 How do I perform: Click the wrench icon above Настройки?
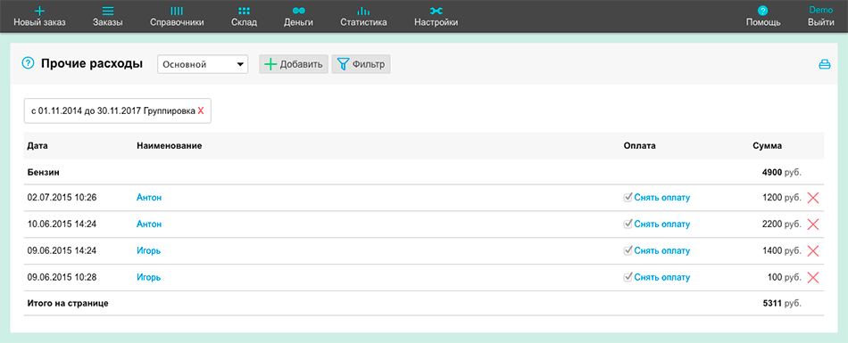[436, 11]
